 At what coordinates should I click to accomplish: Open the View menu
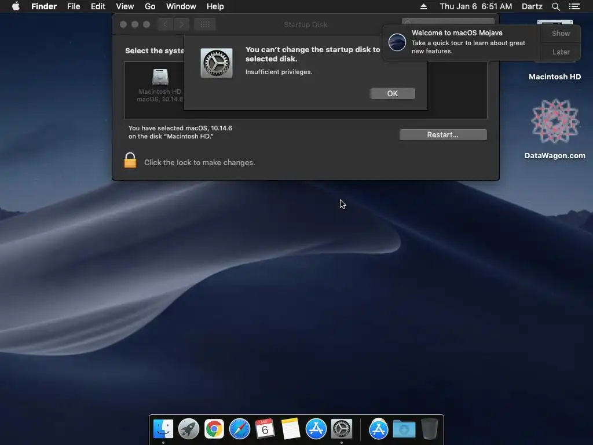(125, 6)
